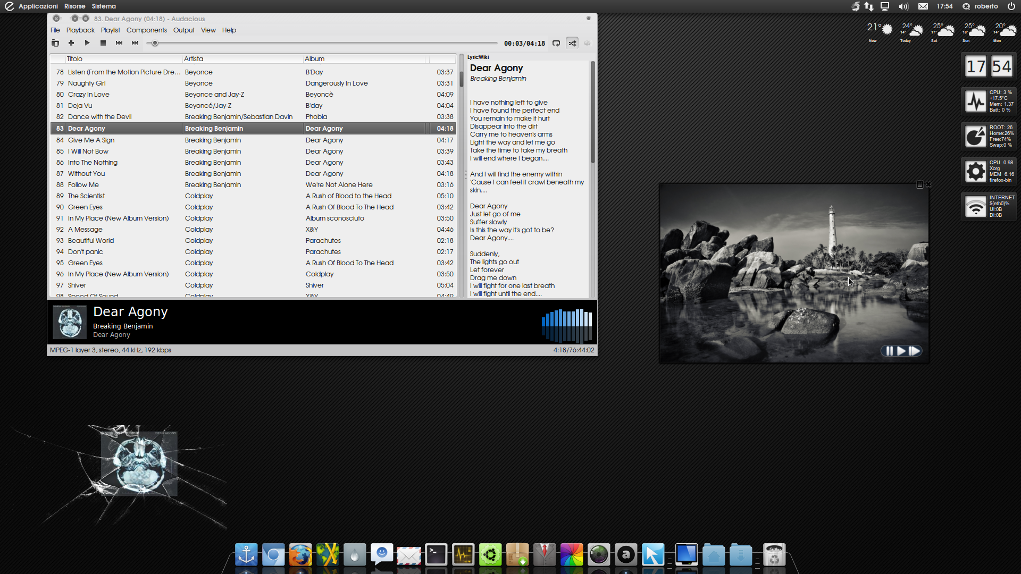This screenshot has width=1021, height=574.
Task: Click the repeat toggle icon in Audacious
Action: [556, 43]
